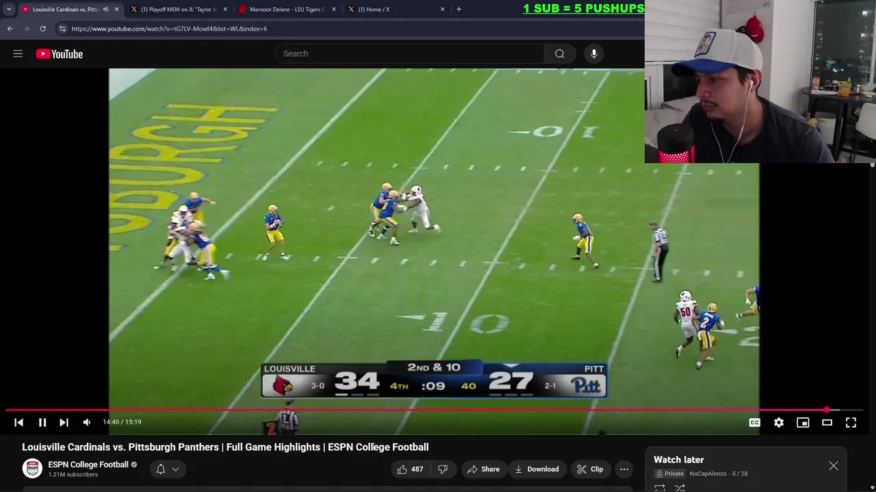The height and width of the screenshot is (492, 876).
Task: Open more actions three-dot menu
Action: tap(624, 469)
